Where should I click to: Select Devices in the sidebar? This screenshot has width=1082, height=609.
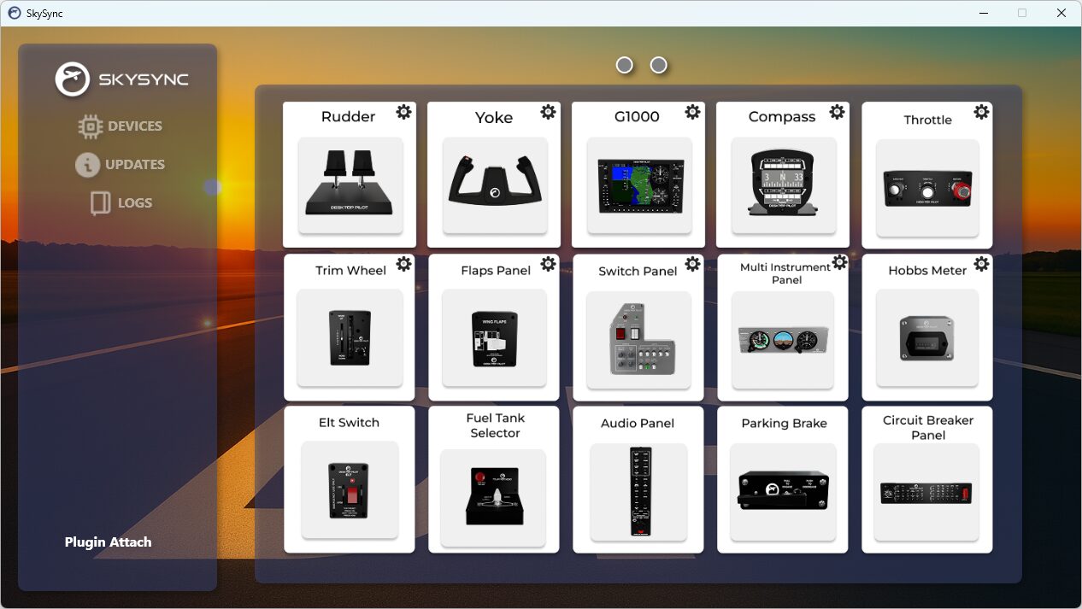pyautogui.click(x=120, y=126)
